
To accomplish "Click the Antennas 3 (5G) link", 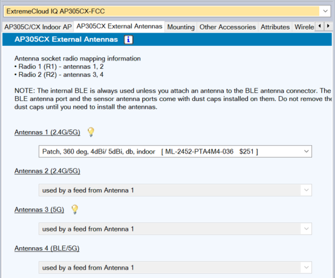I will point(39,210).
